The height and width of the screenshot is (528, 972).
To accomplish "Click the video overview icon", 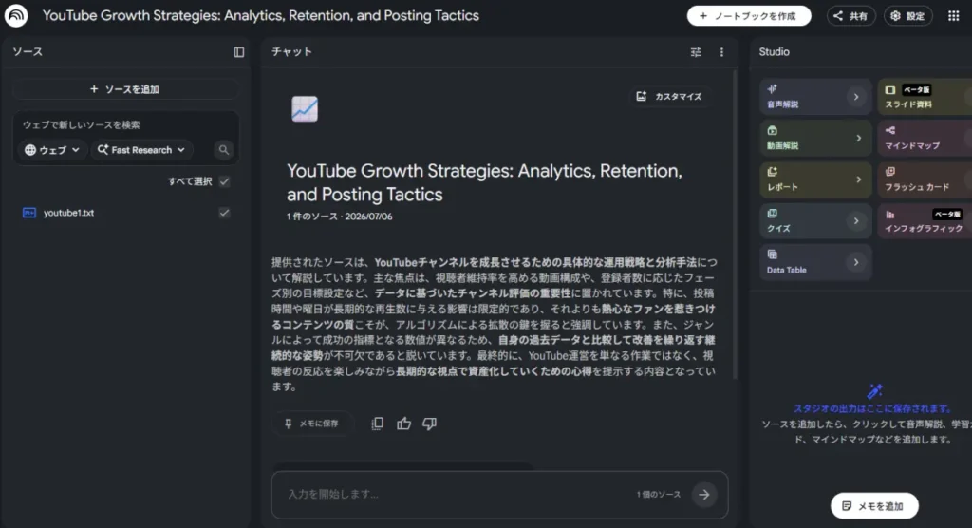I will pos(772,130).
